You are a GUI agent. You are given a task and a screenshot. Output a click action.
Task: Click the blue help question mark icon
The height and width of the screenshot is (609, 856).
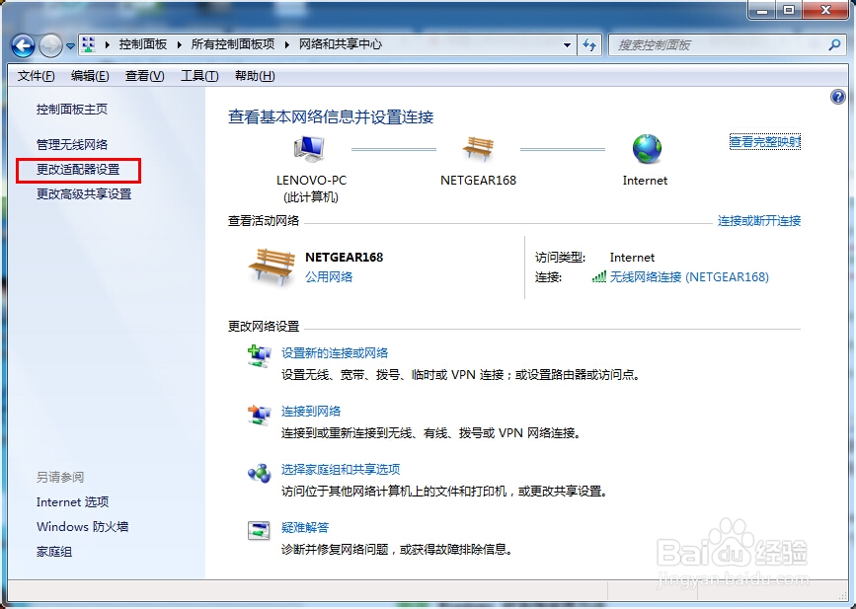coord(837,97)
